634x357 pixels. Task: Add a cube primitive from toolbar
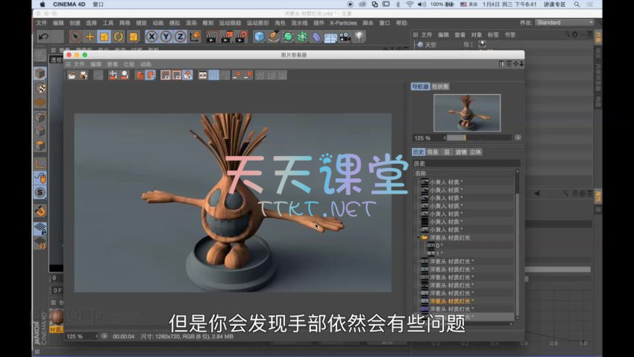tap(259, 37)
